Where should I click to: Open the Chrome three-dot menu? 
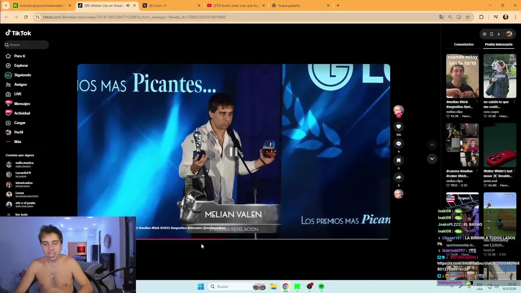coord(514,17)
